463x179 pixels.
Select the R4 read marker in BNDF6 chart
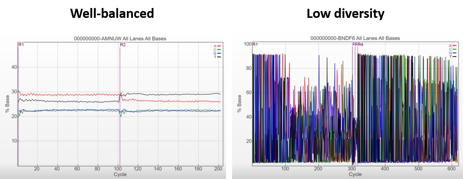(360, 44)
